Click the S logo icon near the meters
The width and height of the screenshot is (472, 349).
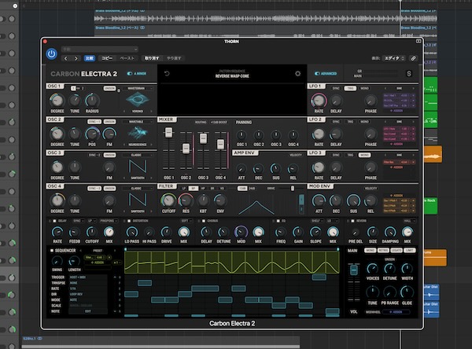pos(409,74)
